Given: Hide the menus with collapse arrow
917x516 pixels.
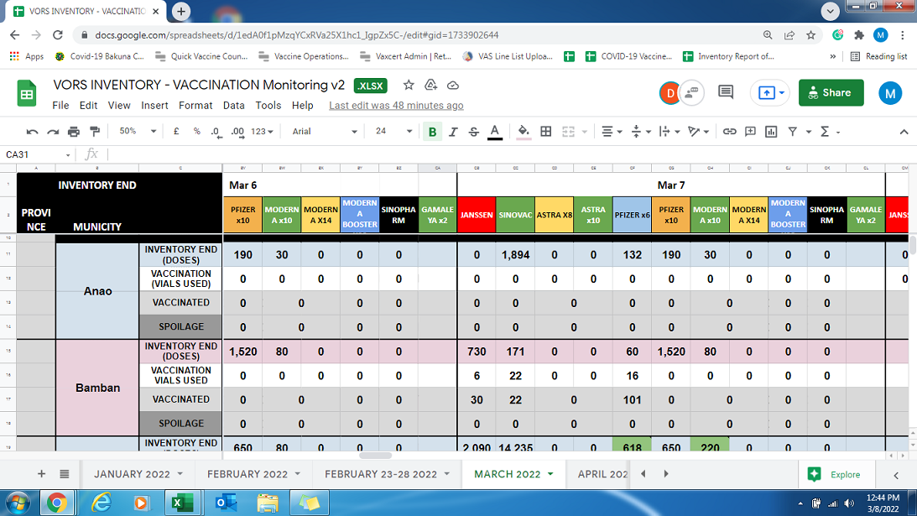Looking at the screenshot, I should (x=904, y=132).
